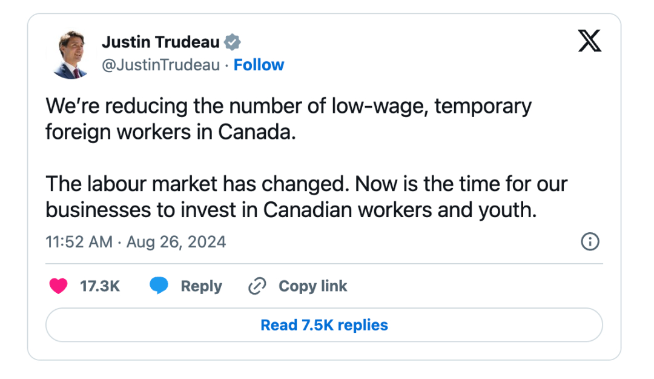Image resolution: width=654 pixels, height=379 pixels.
Task: Click the X logo in the tweet corner
Action: click(x=590, y=41)
